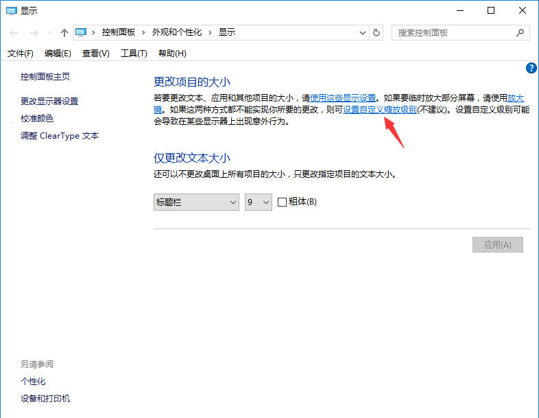Click the display icon in the title bar
539x418 pixels.
click(11, 10)
